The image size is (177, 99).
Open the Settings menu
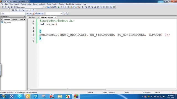point(78,4)
